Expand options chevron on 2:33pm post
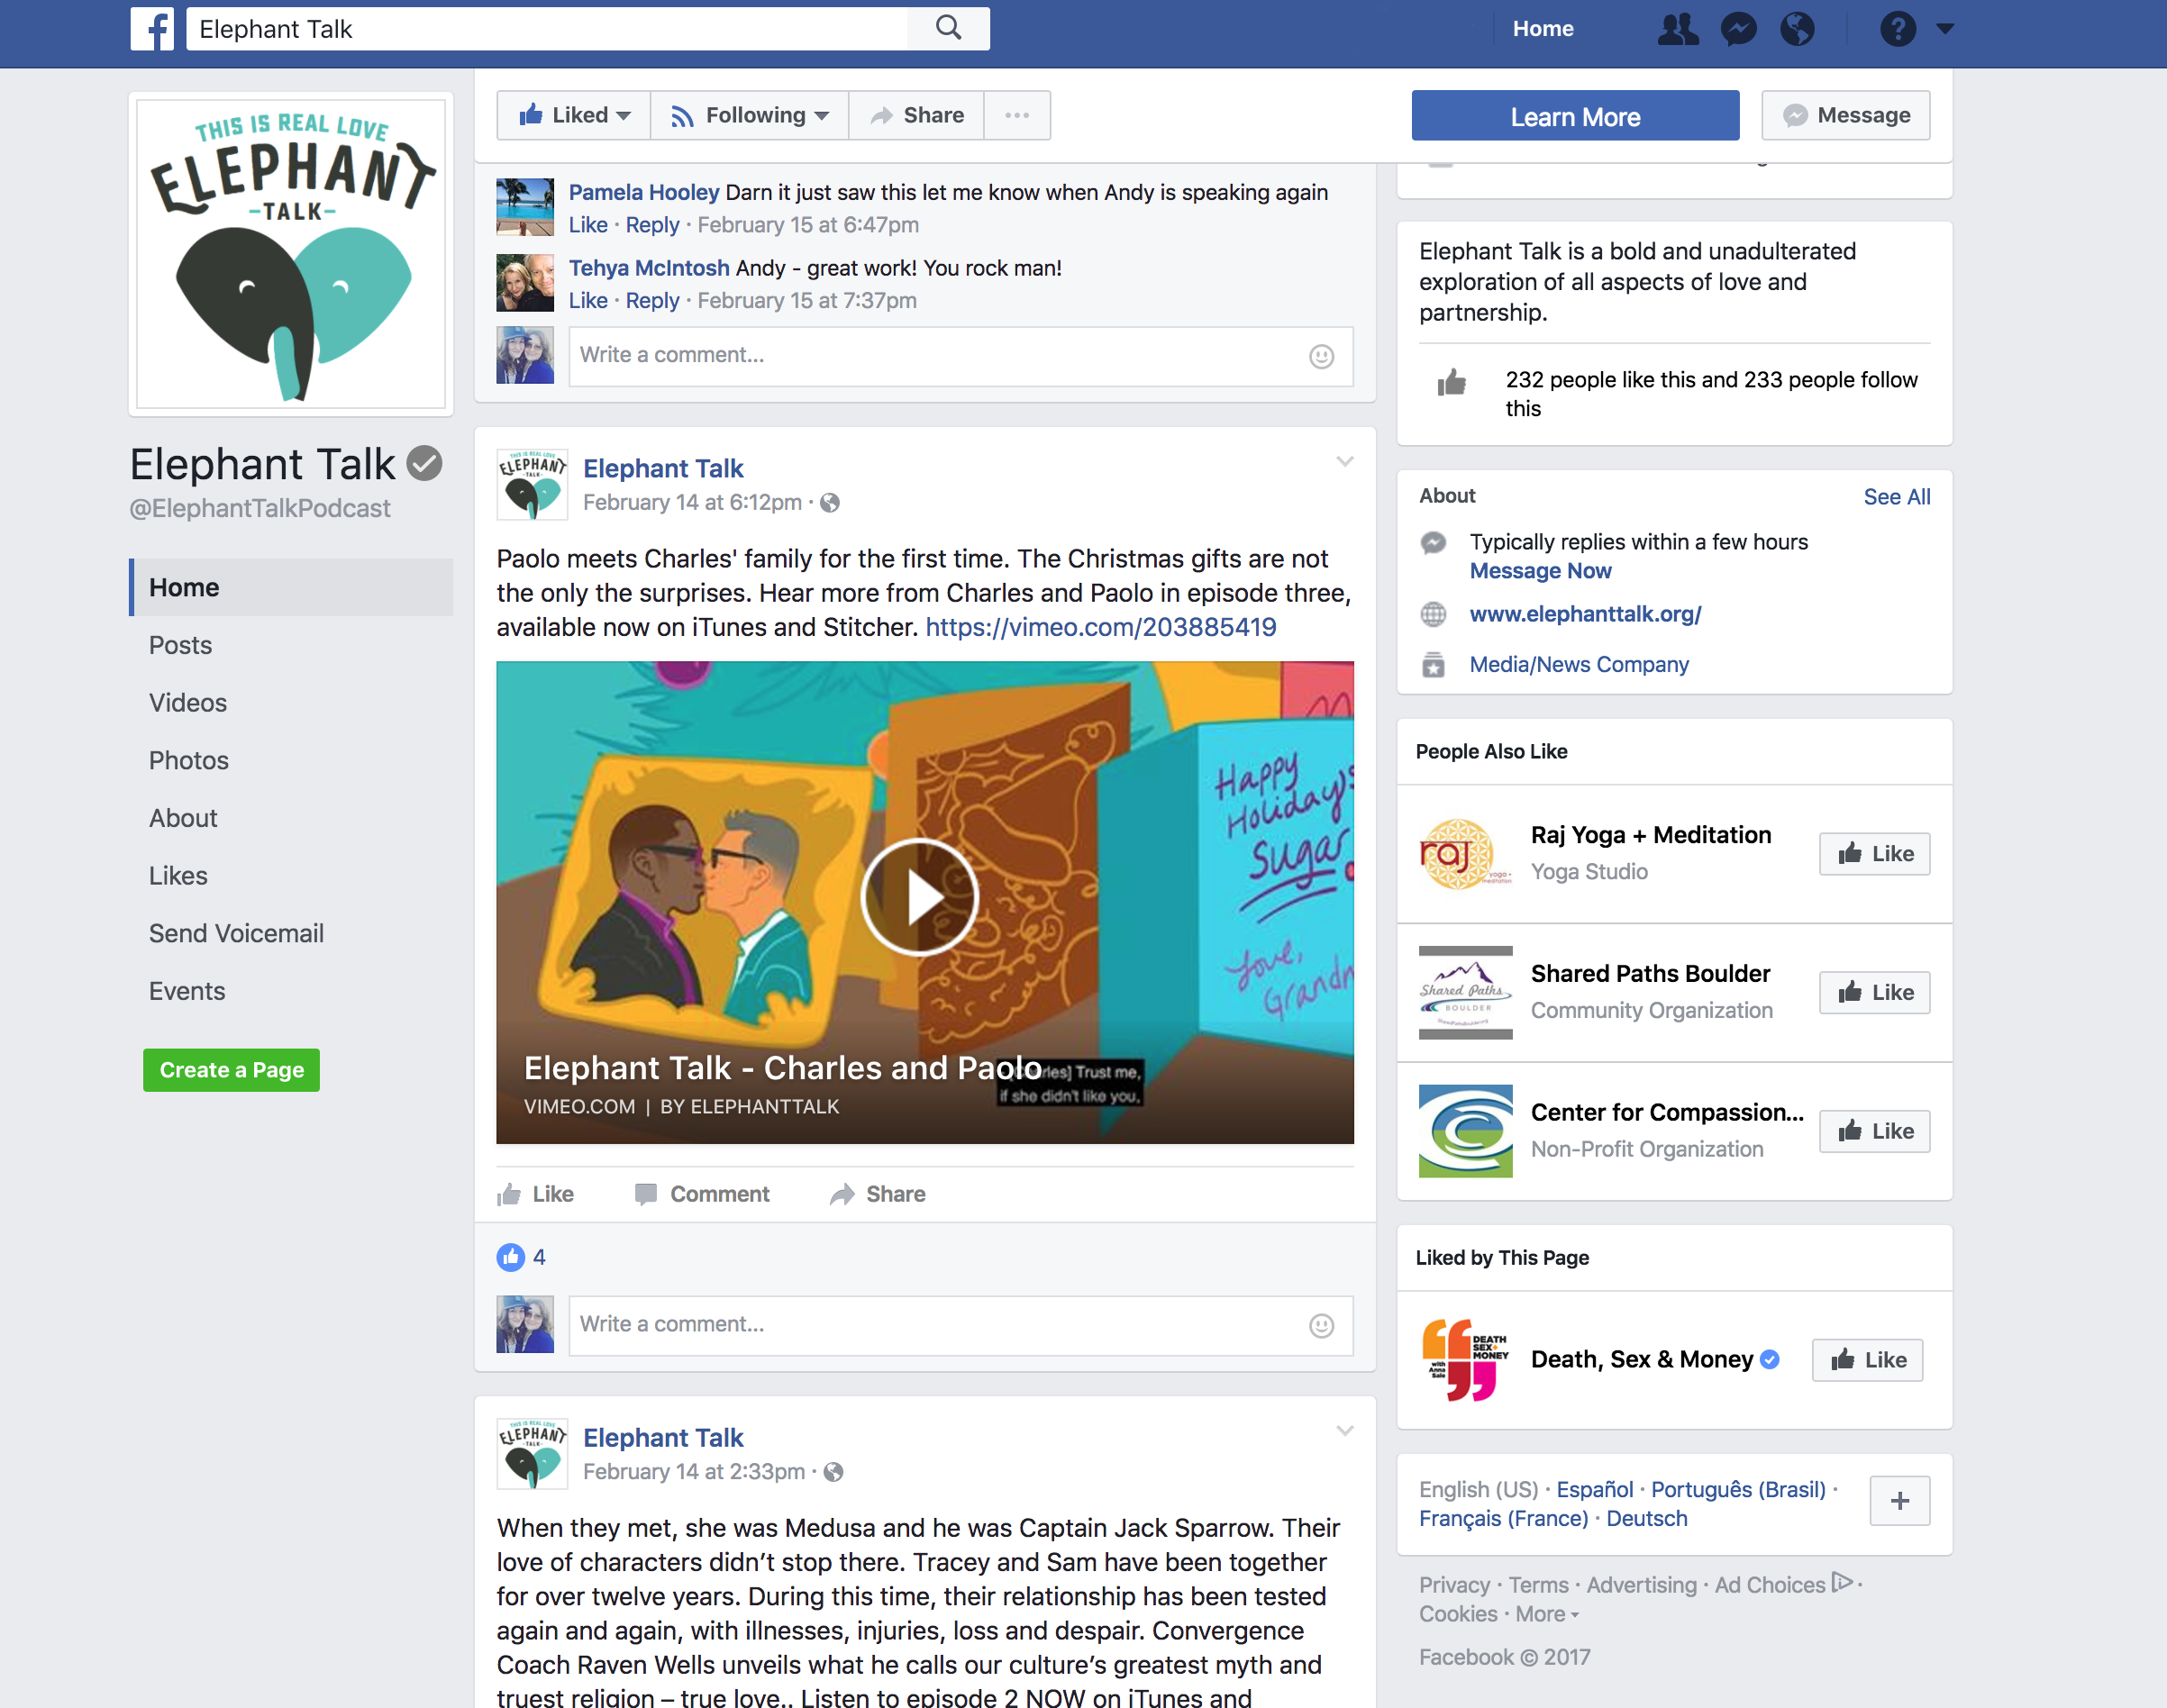This screenshot has height=1708, width=2167. point(1344,1430)
